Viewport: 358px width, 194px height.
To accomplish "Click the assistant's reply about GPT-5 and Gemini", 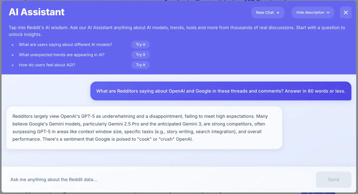I will 144,128.
